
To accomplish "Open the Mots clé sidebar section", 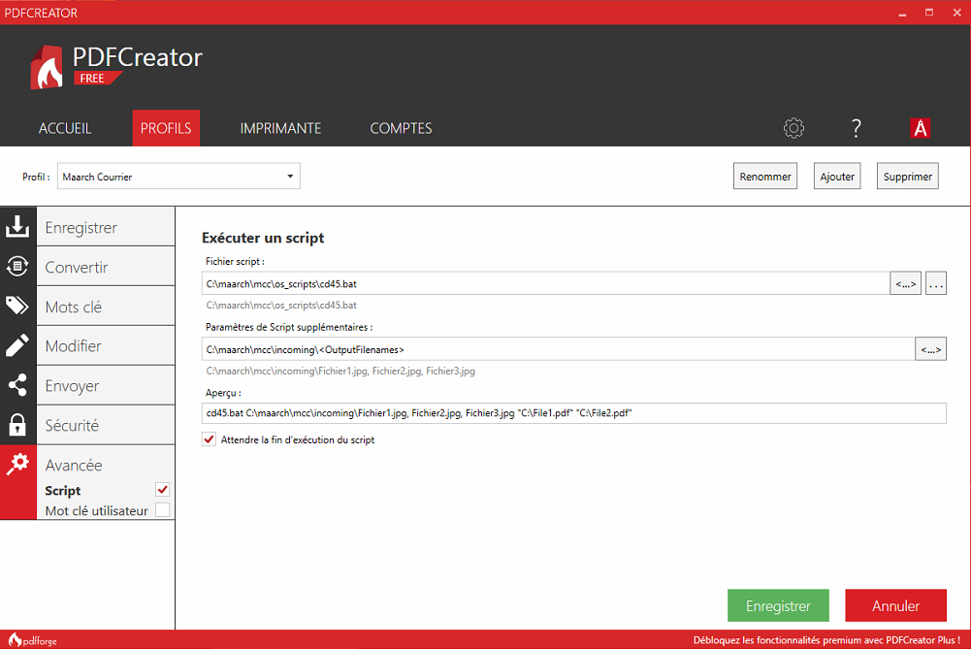I will [106, 307].
